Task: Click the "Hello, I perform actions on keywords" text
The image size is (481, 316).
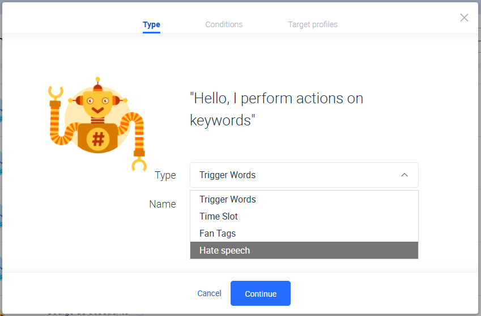Action: point(276,109)
